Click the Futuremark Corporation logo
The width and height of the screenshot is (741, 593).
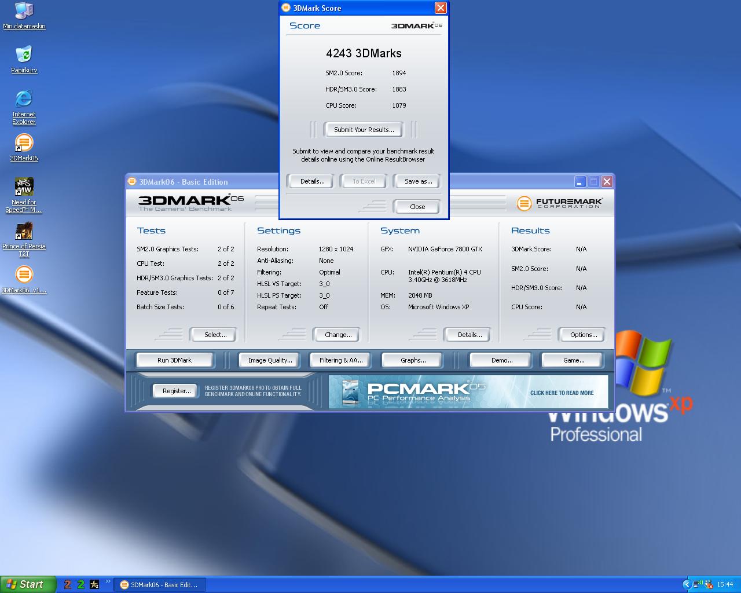(559, 203)
